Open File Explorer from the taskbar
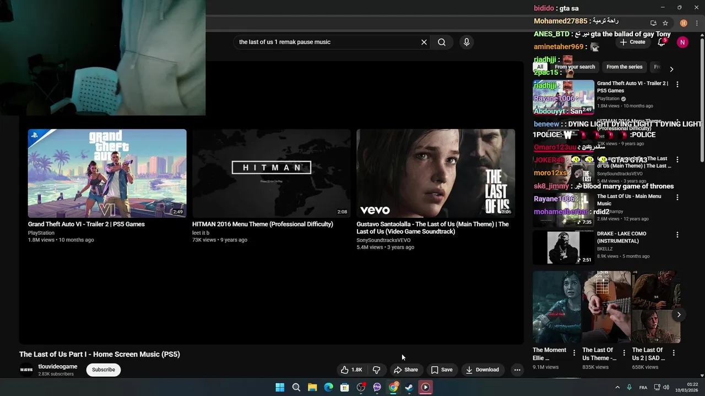 [312, 387]
